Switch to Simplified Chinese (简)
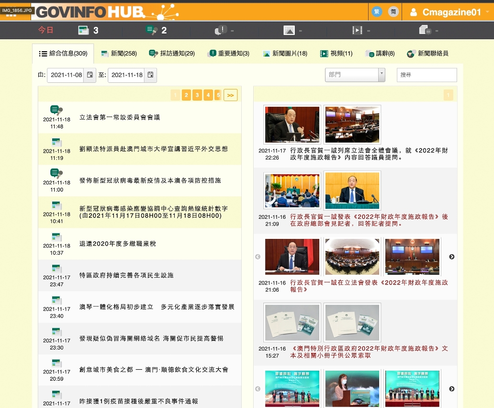The width and height of the screenshot is (494, 408). 393,12
